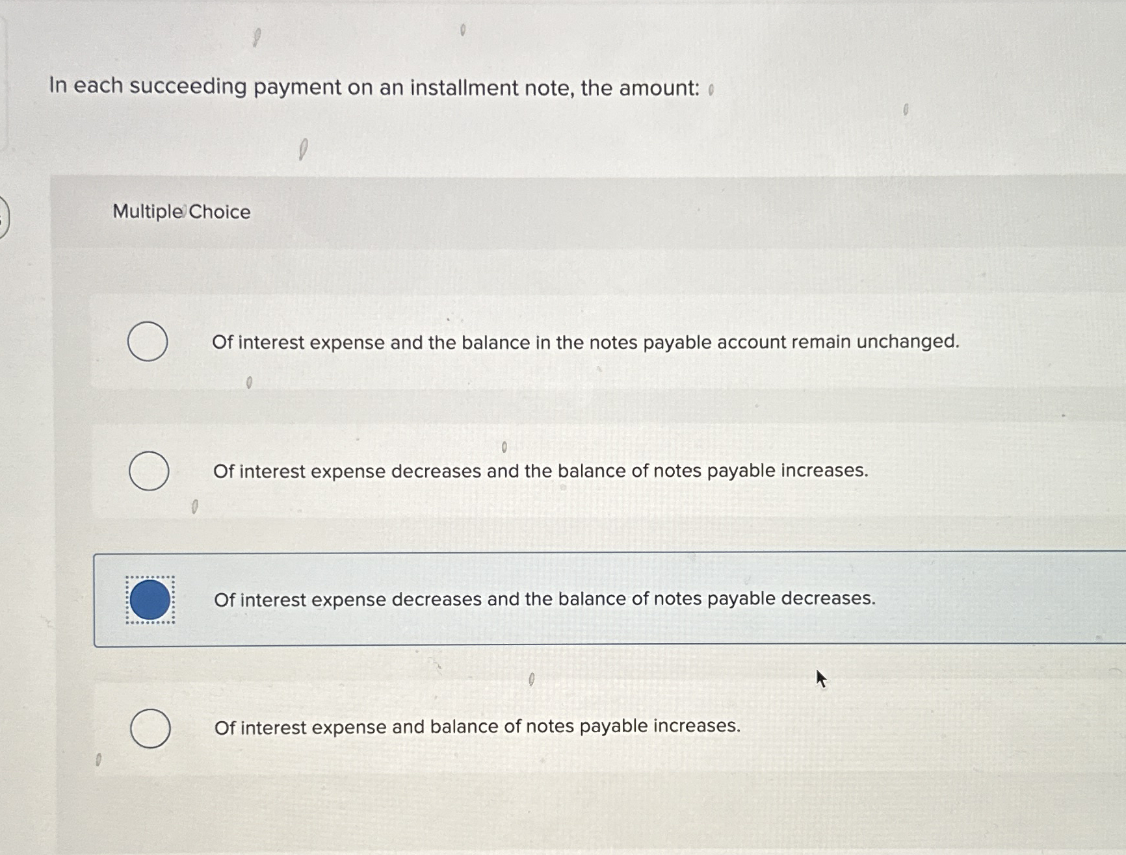The width and height of the screenshot is (1126, 855).
Task: Click answer about notes payable increases
Action: click(542, 471)
